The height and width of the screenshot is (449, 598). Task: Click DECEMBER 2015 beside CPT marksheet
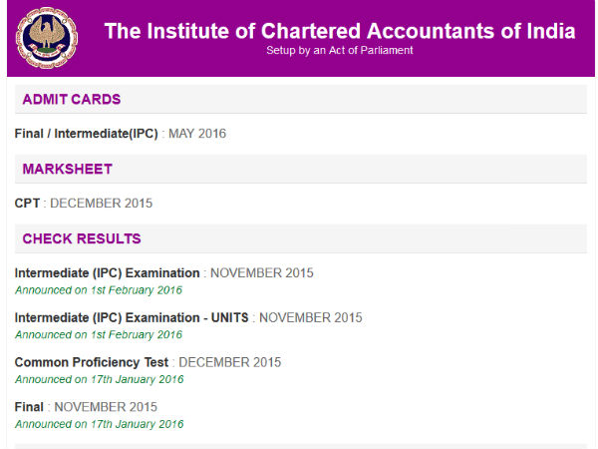101,204
